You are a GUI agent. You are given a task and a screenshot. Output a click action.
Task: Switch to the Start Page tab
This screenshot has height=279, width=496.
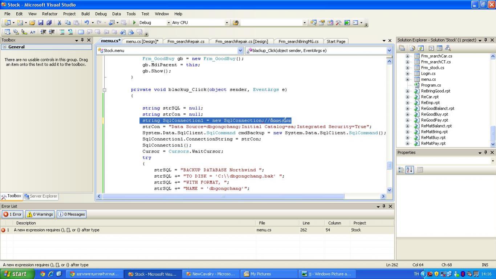[336, 41]
